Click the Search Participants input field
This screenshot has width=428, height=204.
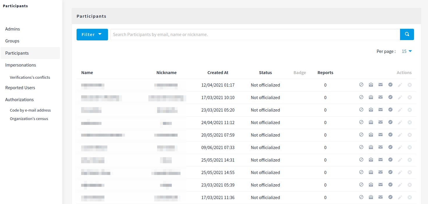(255, 35)
